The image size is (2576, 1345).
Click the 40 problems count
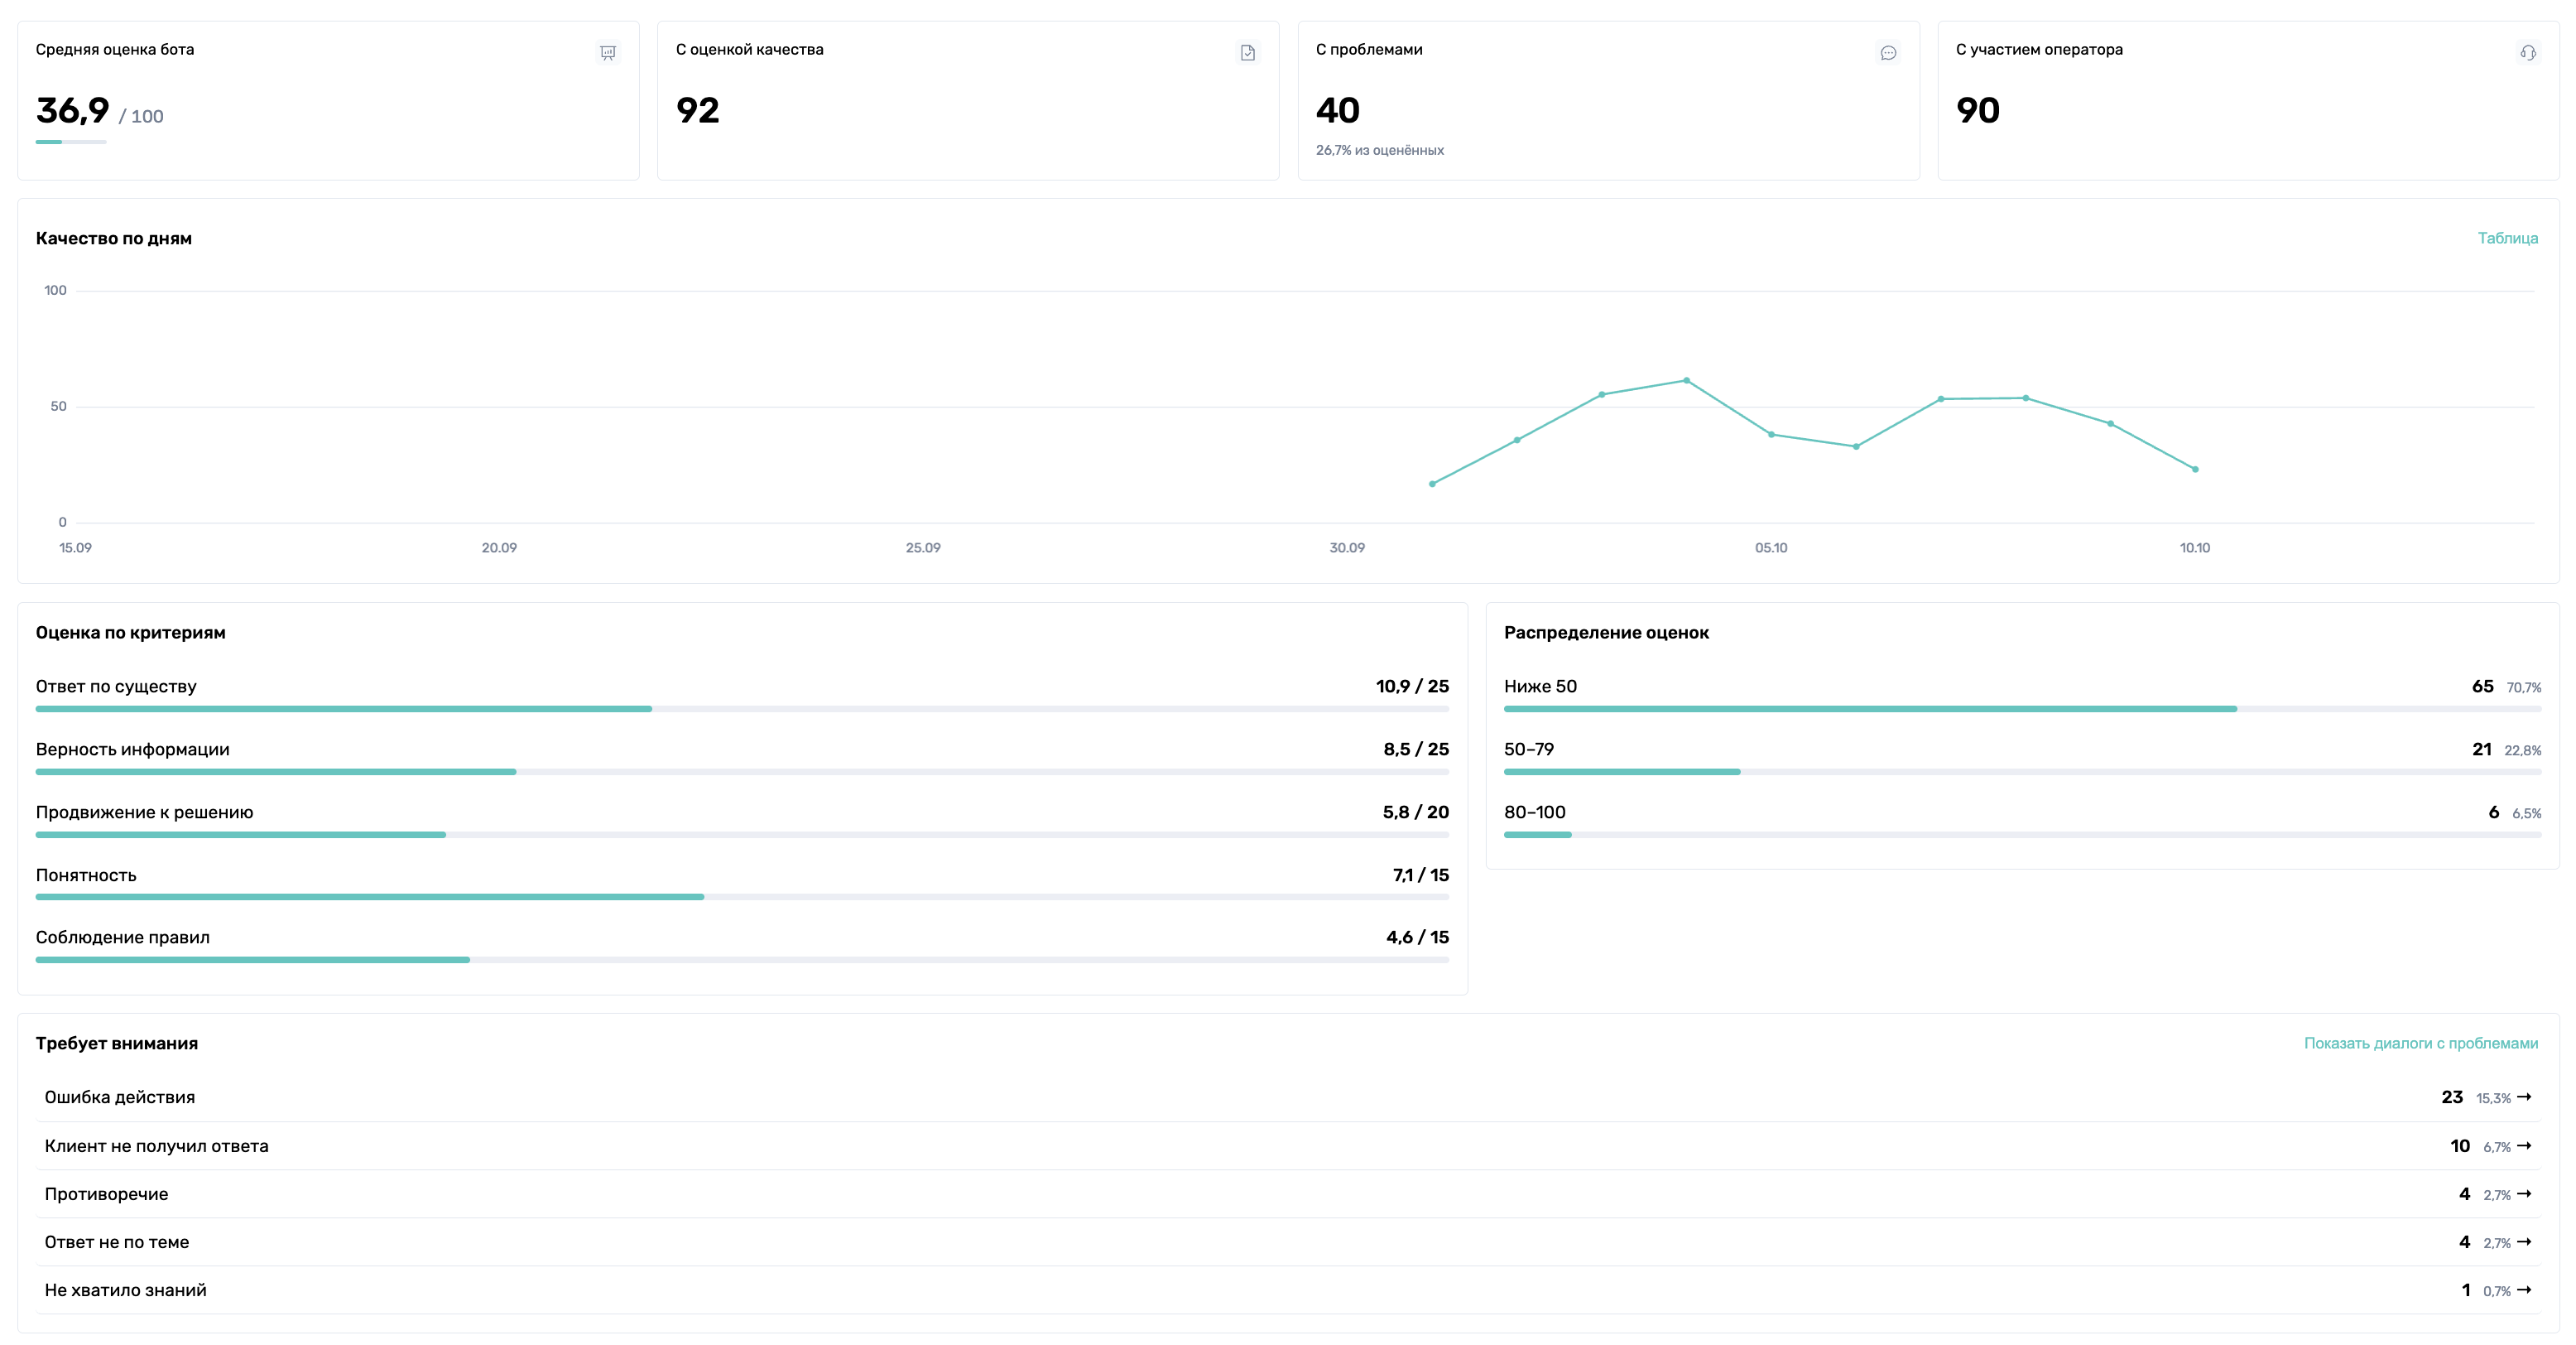[x=1337, y=110]
